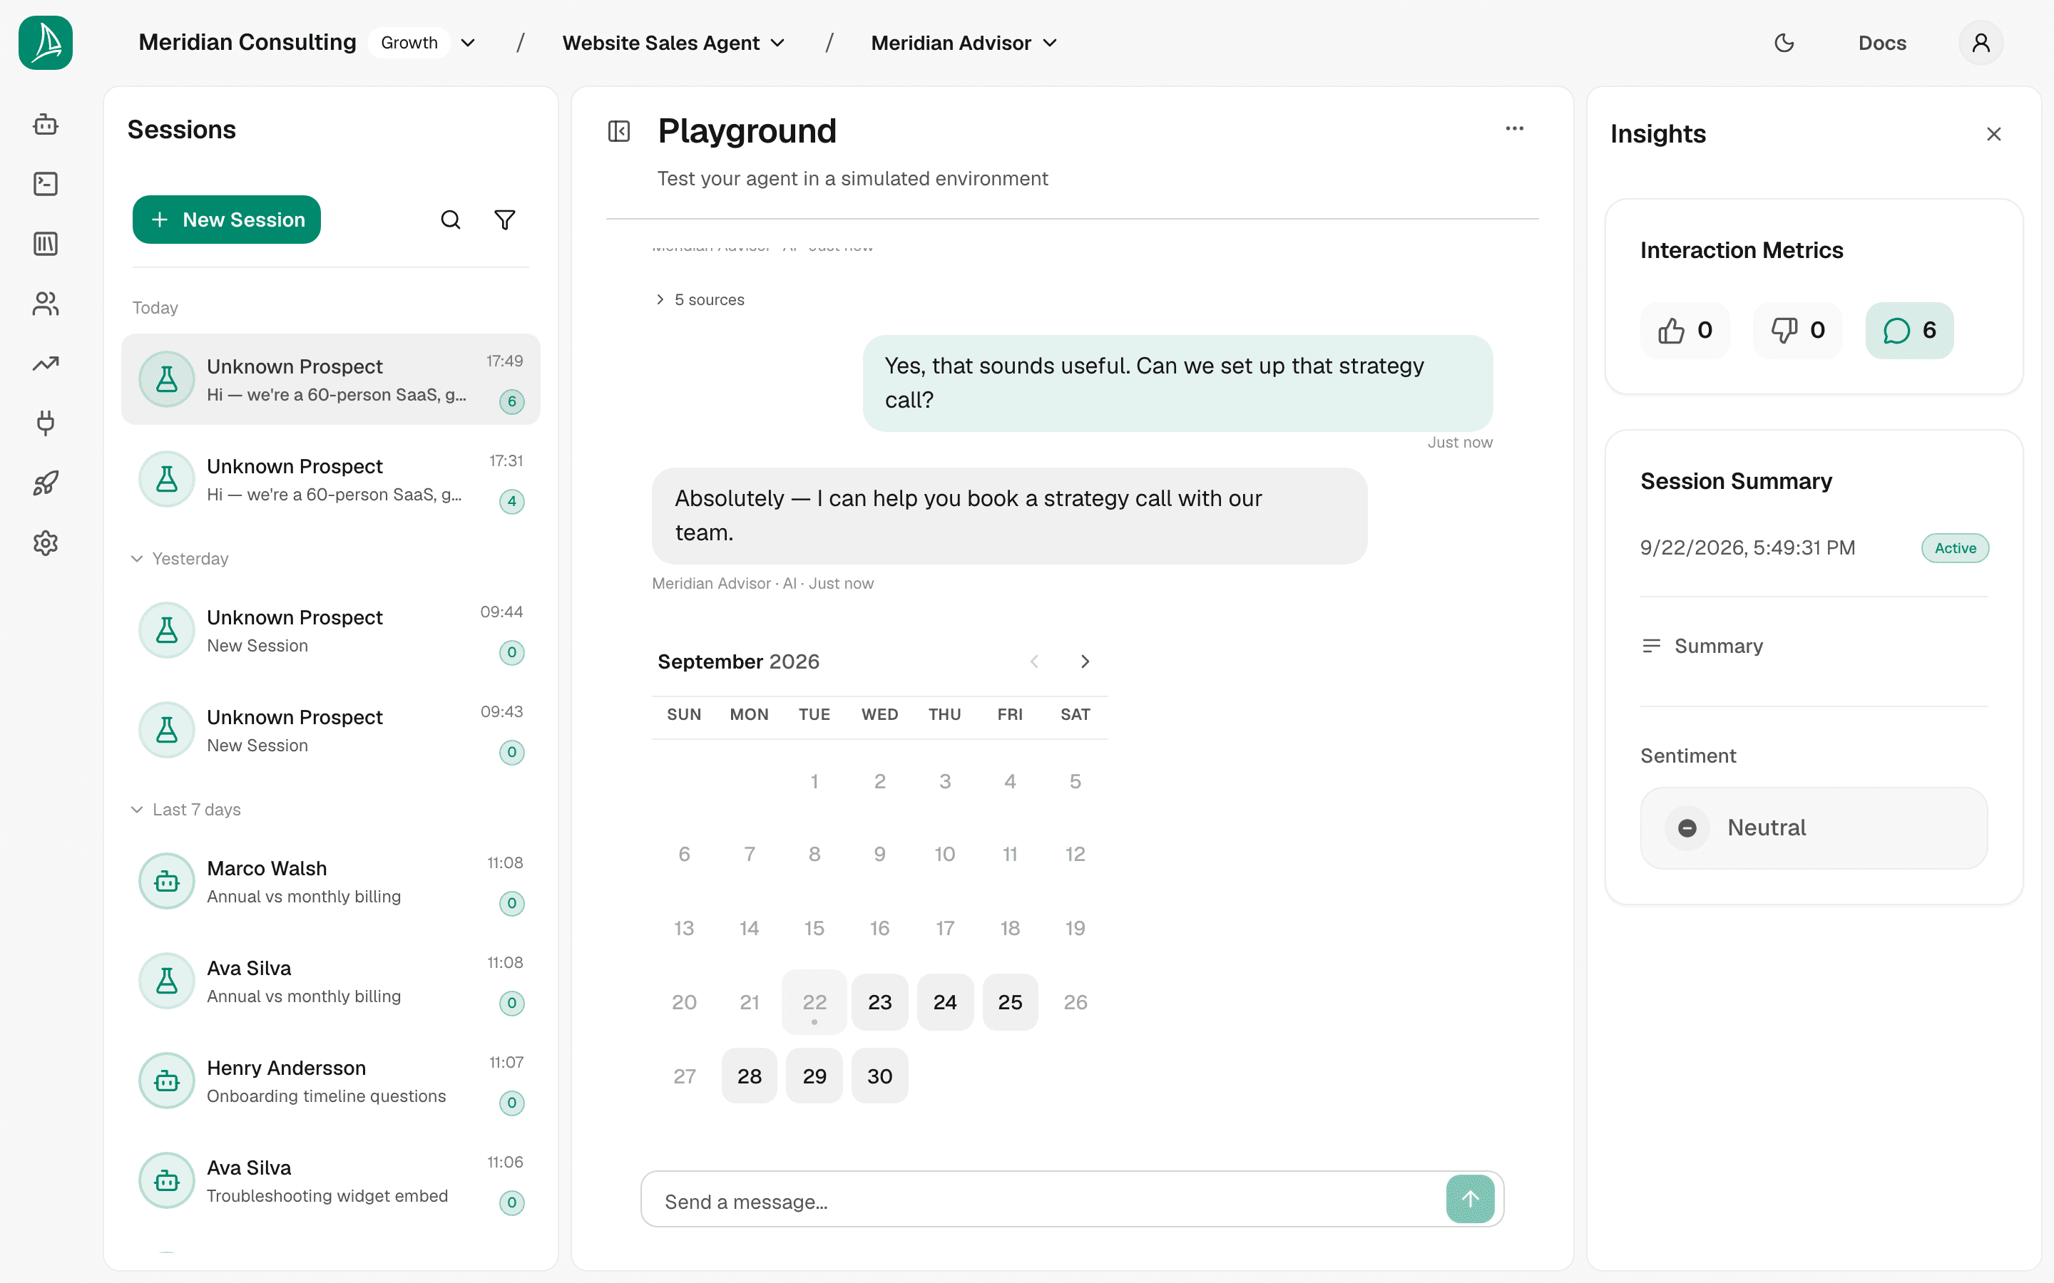This screenshot has height=1283, width=2054.
Task: Search sessions with magnifier icon
Action: [451, 220]
